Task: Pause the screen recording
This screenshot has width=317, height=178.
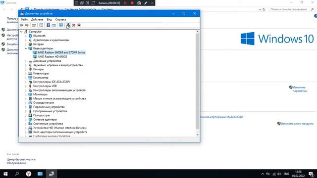Action: click(x=125, y=3)
